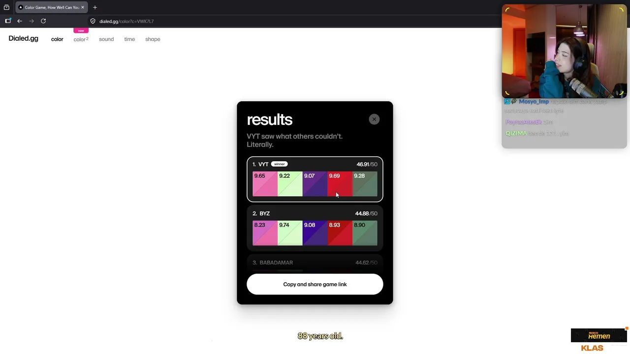Click chat username Mosyo_Imp

pyautogui.click(x=534, y=102)
